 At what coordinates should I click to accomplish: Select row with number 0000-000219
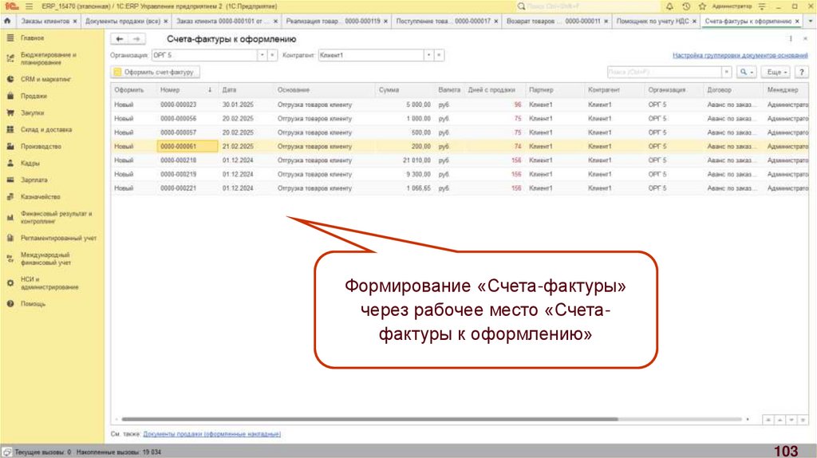[x=460, y=175]
